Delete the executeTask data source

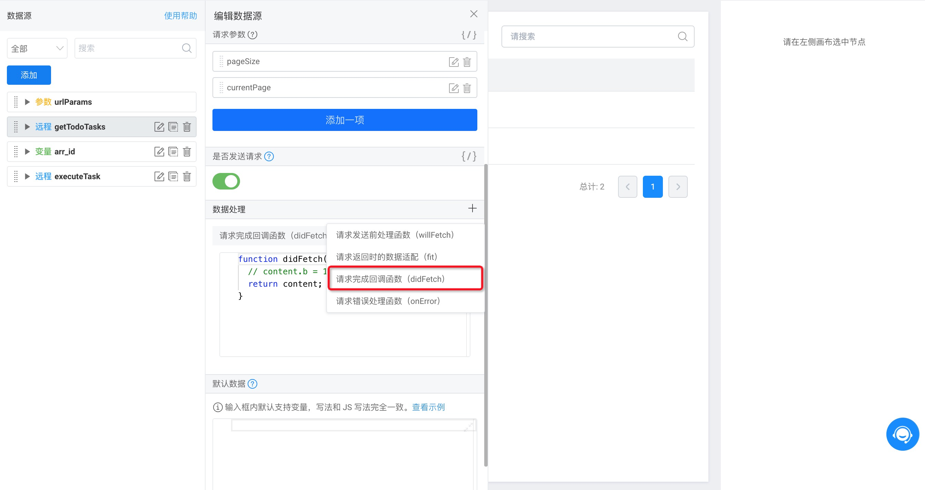click(x=187, y=176)
